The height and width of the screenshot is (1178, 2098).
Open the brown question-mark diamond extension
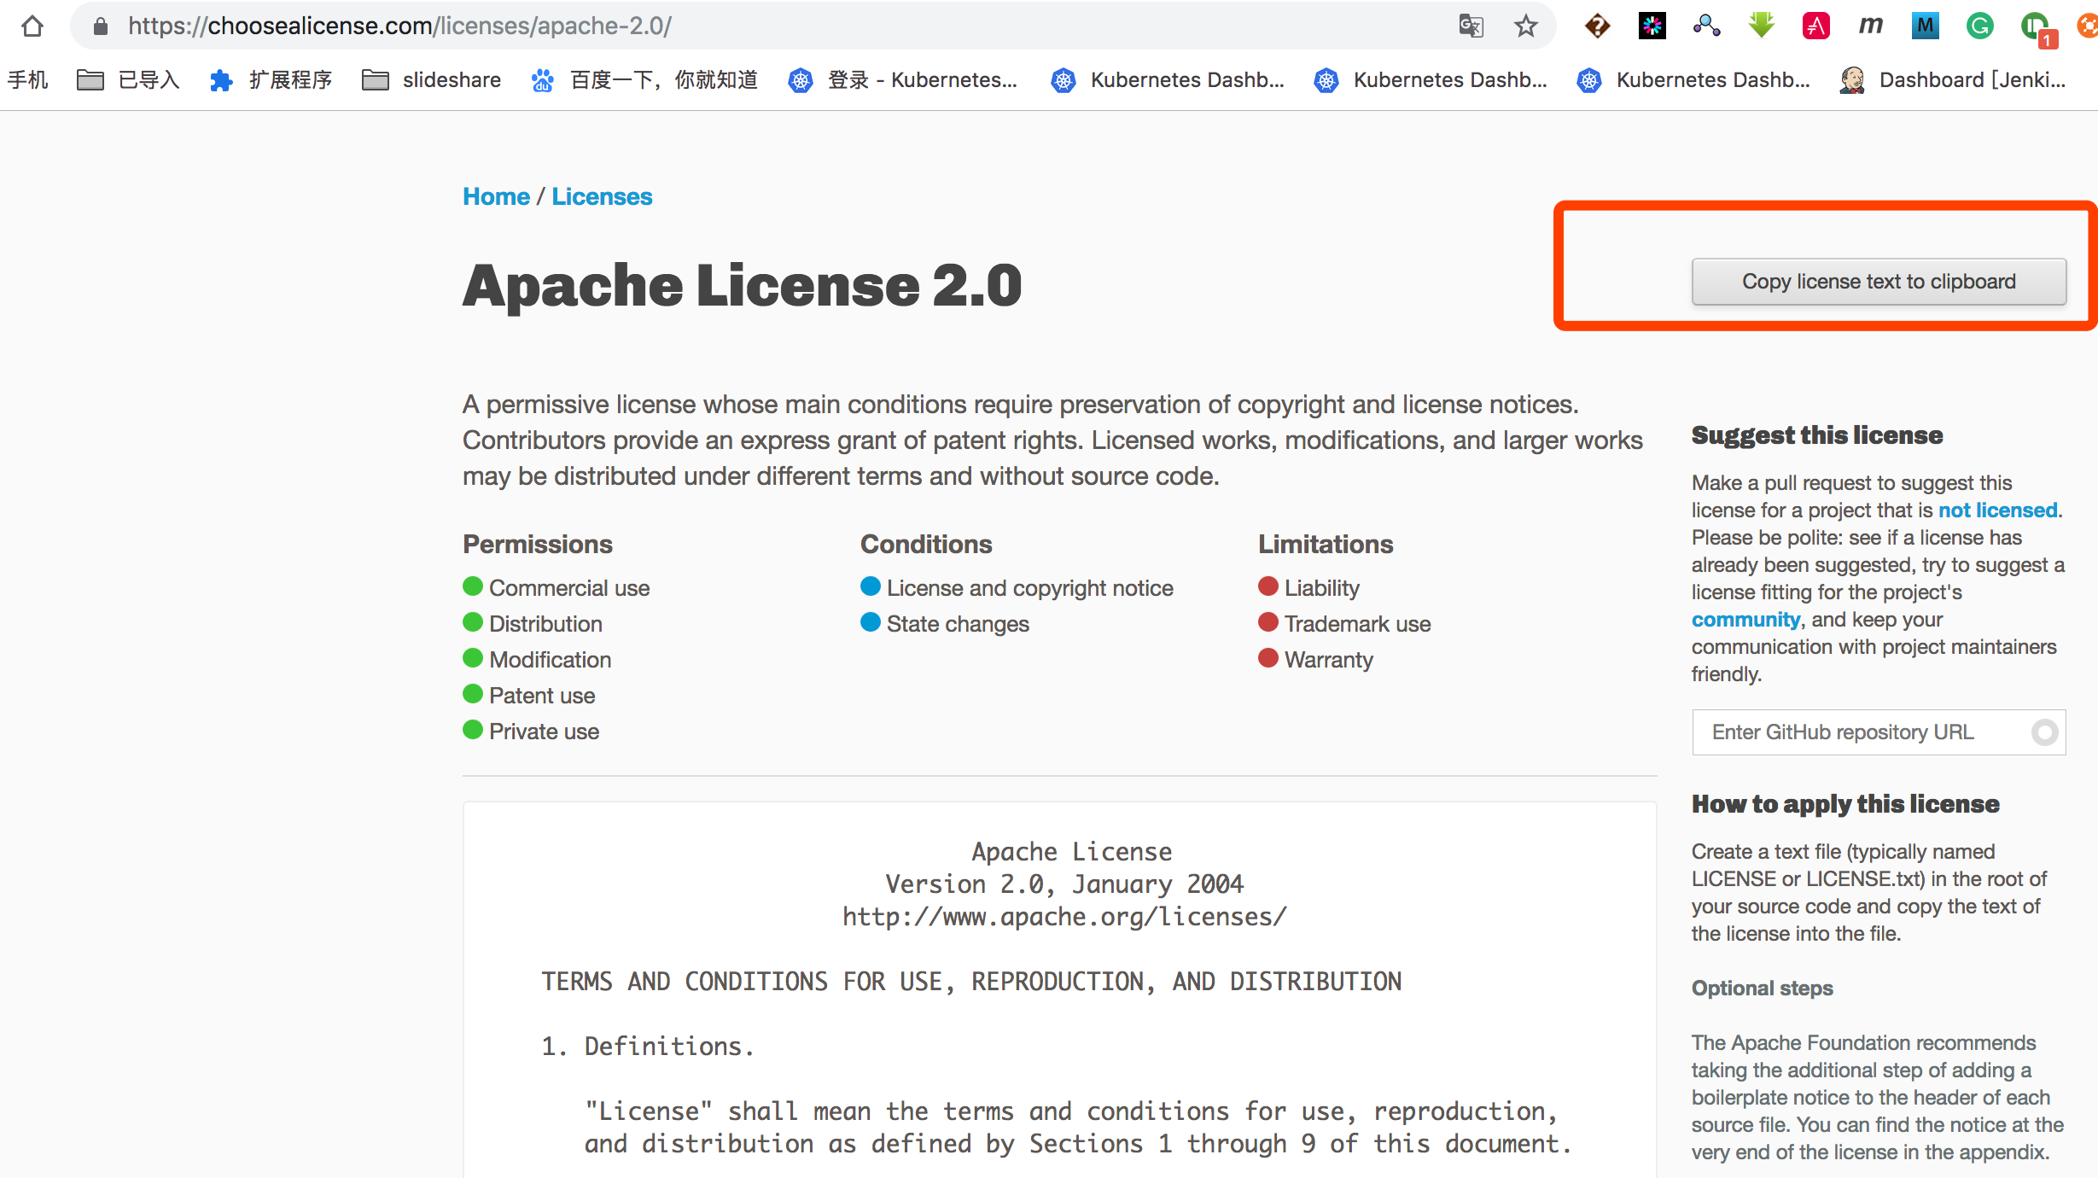click(x=1597, y=26)
